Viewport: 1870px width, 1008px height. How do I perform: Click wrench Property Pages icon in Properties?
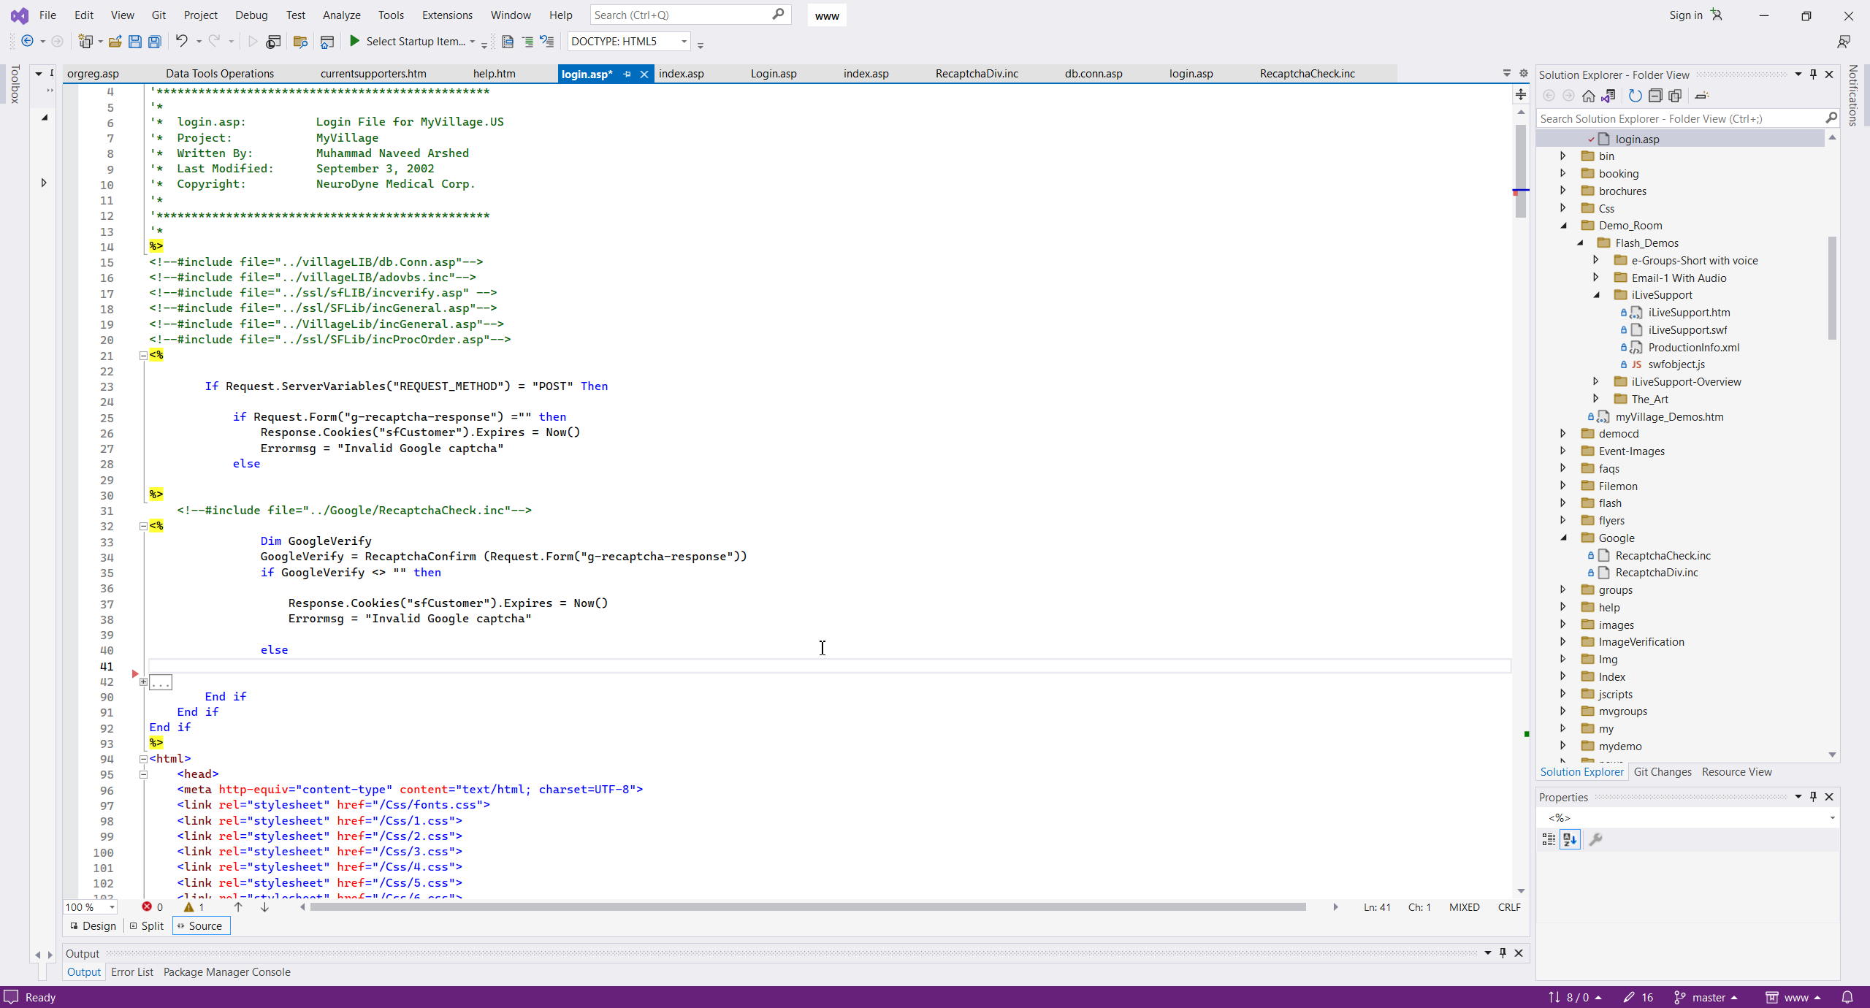click(x=1595, y=839)
